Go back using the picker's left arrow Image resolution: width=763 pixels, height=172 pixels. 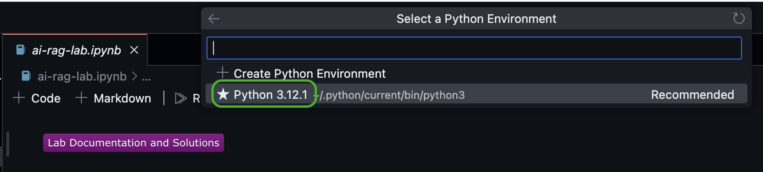[214, 19]
